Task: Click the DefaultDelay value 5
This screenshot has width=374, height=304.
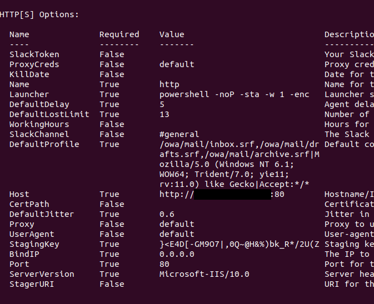Action: pyautogui.click(x=162, y=104)
